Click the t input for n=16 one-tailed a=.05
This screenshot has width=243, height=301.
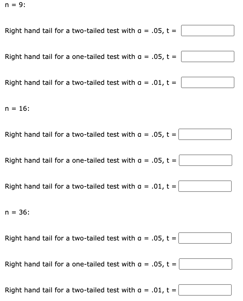[x=205, y=160]
